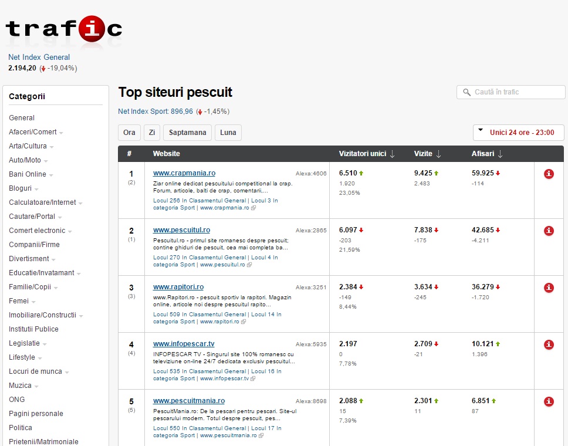
Task: Expand Cautare/Portal category arrow
Action: 60,217
